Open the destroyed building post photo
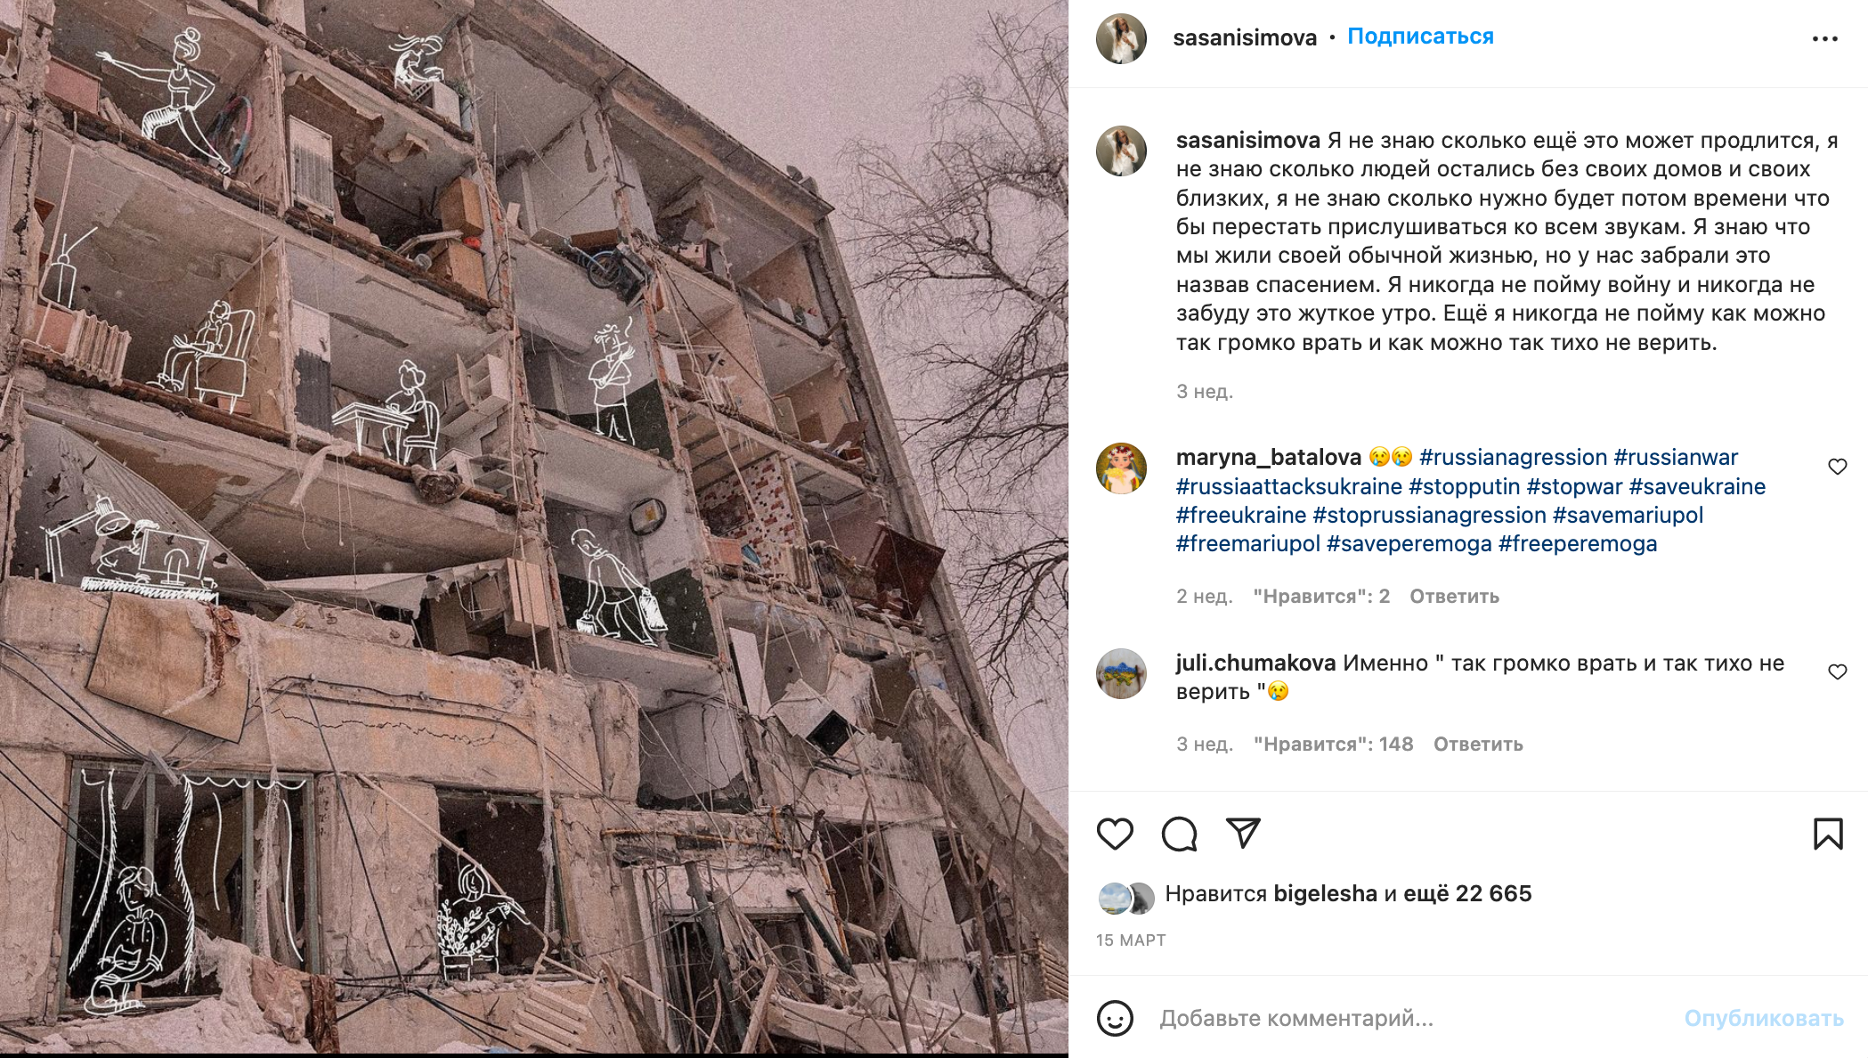Viewport: 1868px width, 1058px height. (534, 527)
